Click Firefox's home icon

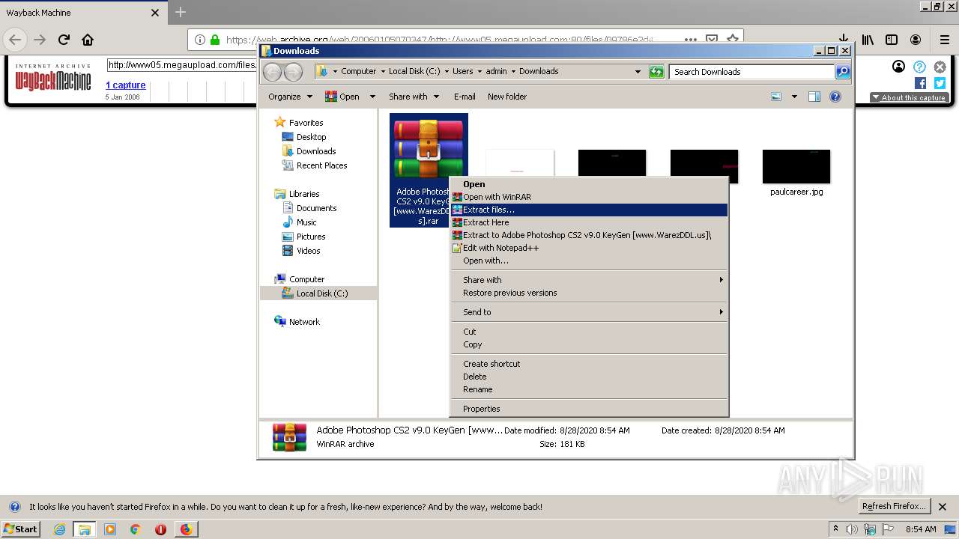click(x=88, y=40)
